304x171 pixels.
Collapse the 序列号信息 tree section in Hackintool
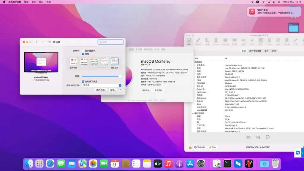[x=193, y=113]
